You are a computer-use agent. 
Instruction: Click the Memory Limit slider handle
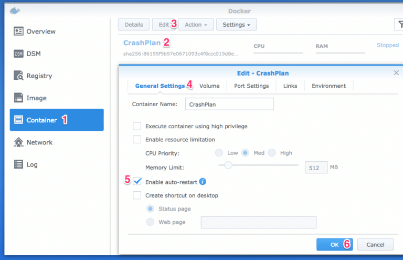pos(228,165)
